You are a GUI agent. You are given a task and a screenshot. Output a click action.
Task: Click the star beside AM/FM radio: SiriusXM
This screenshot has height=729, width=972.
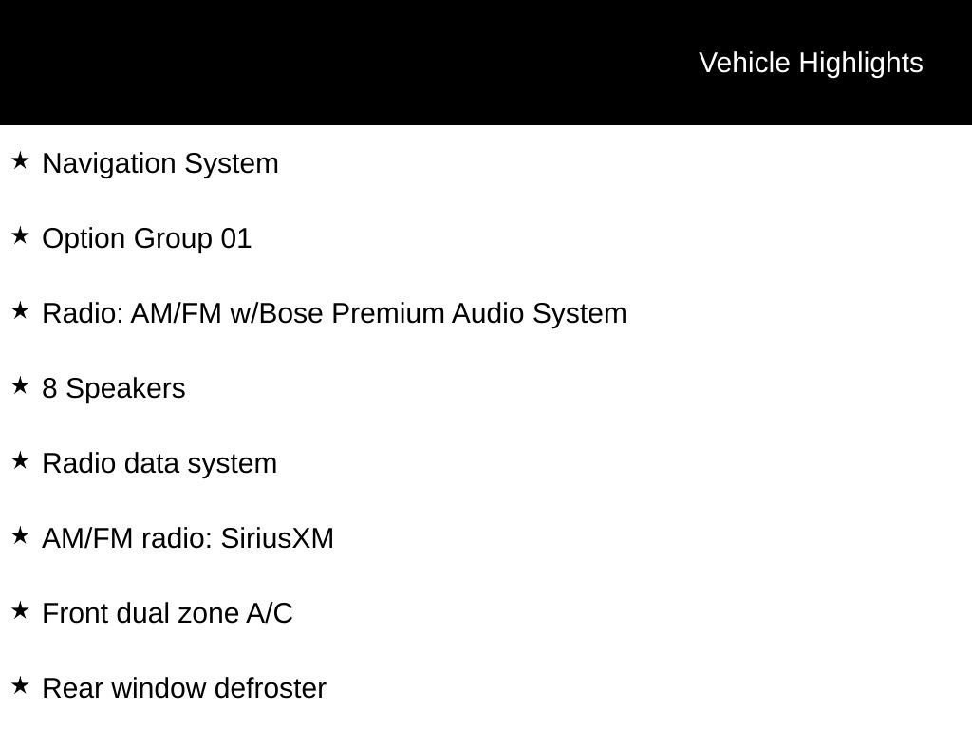20,536
